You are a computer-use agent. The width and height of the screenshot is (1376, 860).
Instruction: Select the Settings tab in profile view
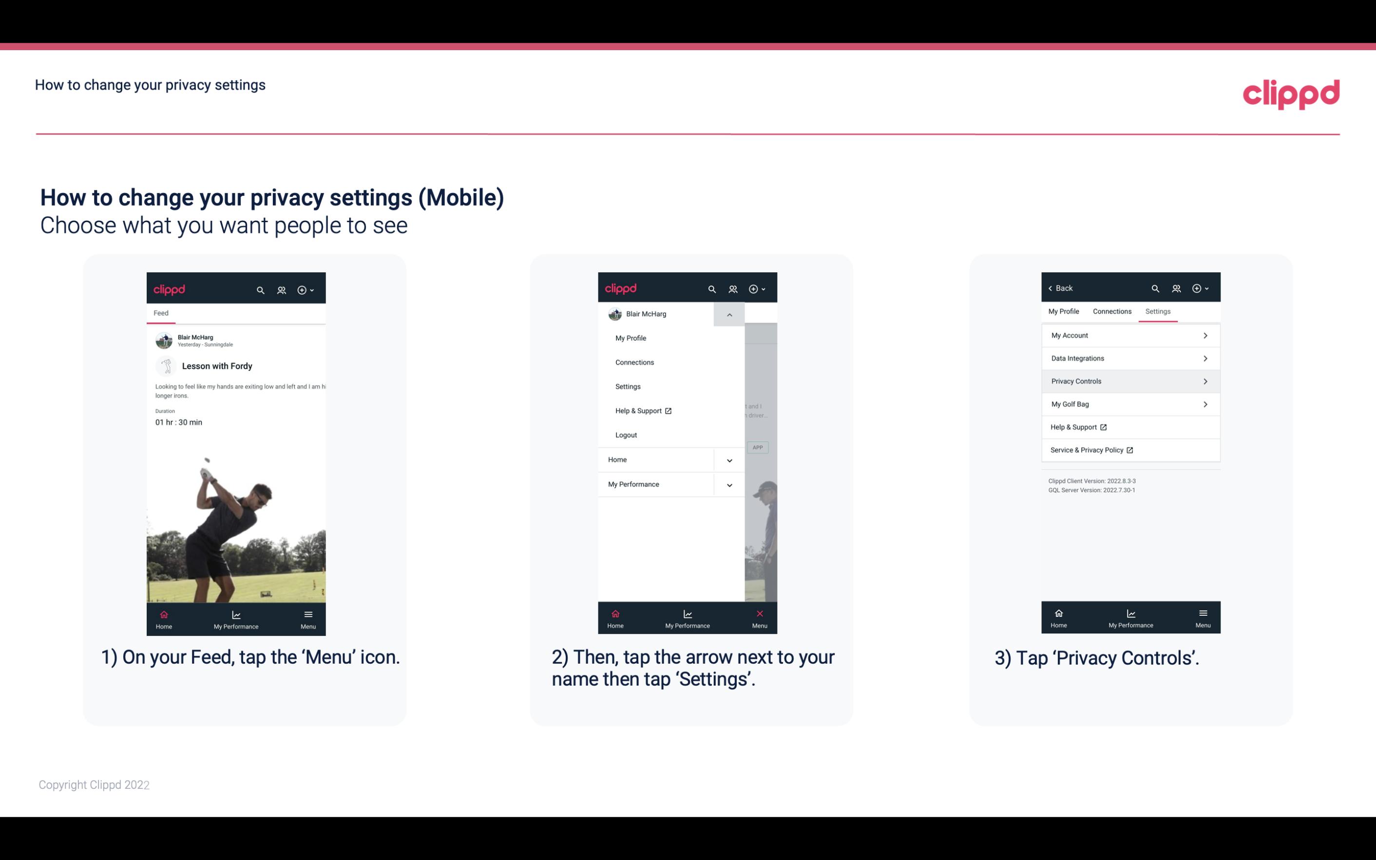click(x=1157, y=311)
